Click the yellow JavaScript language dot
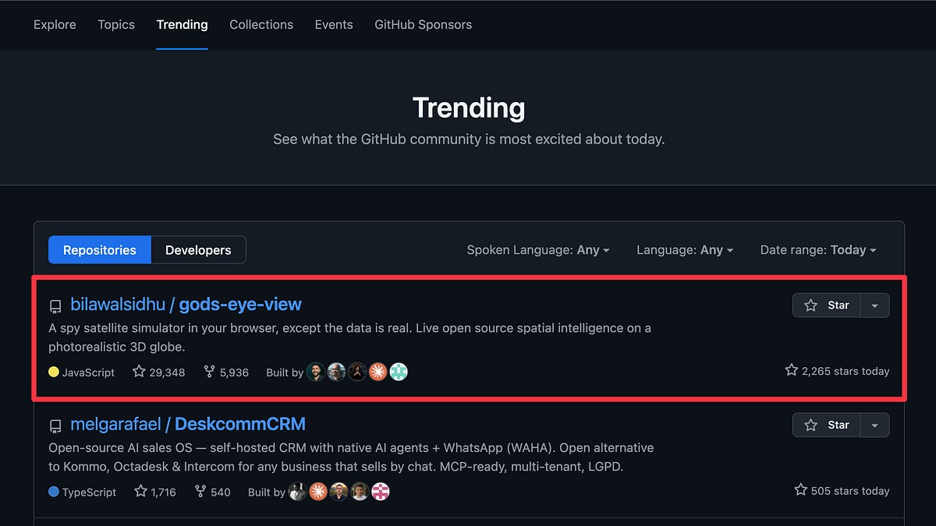The image size is (936, 526). (x=54, y=372)
